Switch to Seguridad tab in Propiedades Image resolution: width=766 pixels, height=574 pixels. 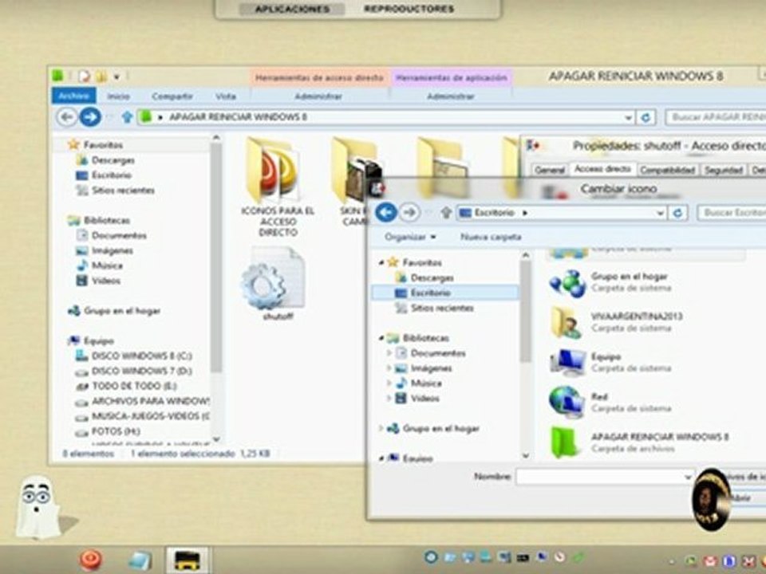pos(724,171)
